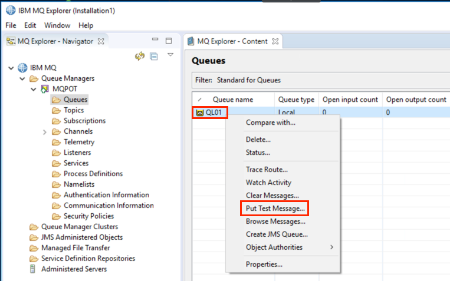Click the Collapse All icon in Navigator
450x281 pixels.
(154, 56)
